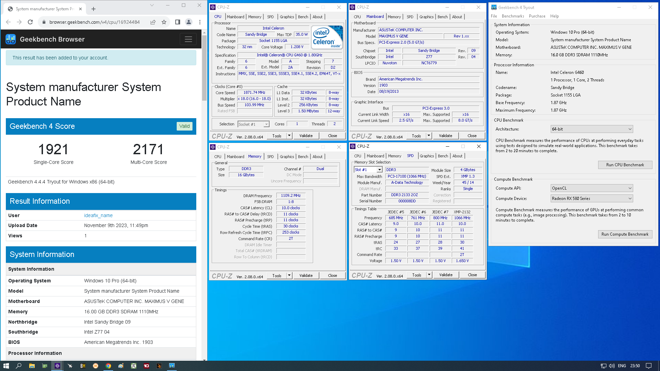This screenshot has height=371, width=660.
Task: Share this page from the address bar
Action: [153, 22]
